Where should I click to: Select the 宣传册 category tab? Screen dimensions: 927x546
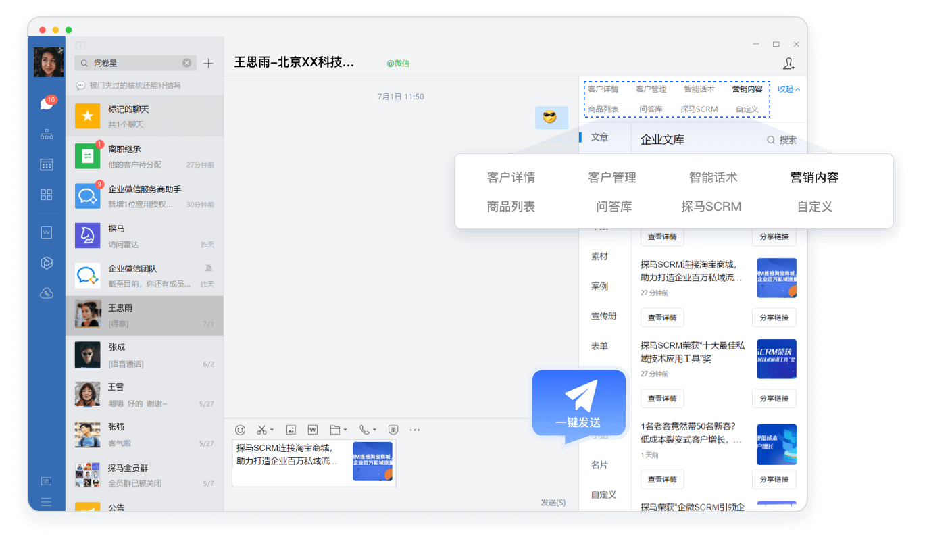[603, 316]
